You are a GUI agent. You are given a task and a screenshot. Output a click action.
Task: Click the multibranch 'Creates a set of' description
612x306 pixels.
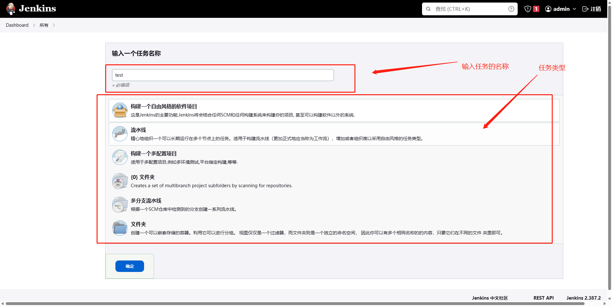coord(211,186)
